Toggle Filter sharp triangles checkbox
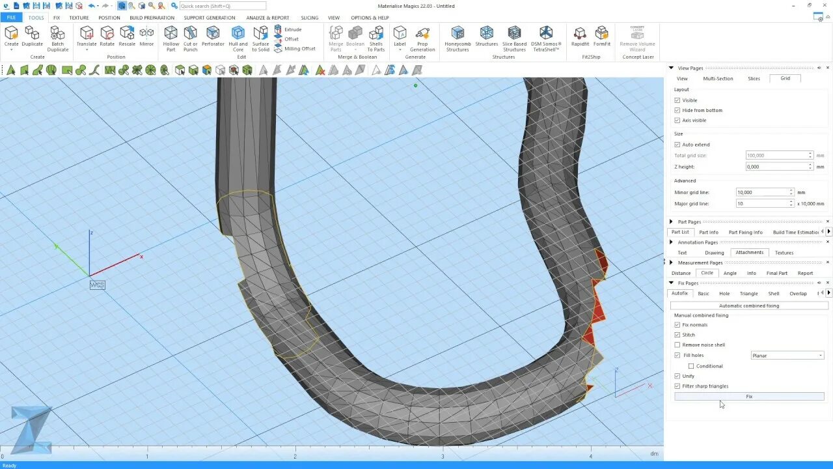The height and width of the screenshot is (469, 833). [677, 386]
